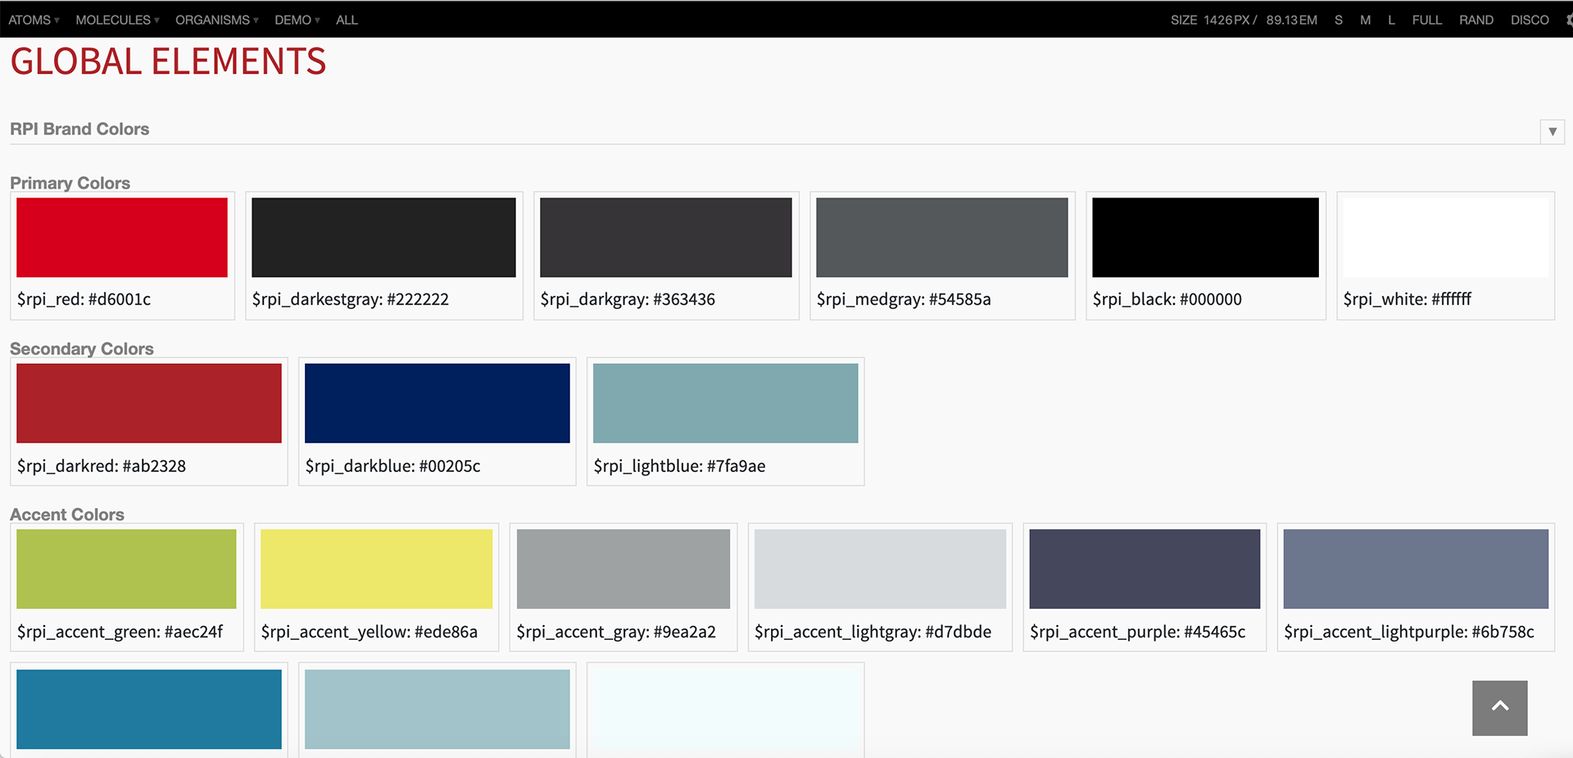Click the $rpi_accent_yellow #ede86a swatch
1573x758 pixels.
tap(377, 569)
